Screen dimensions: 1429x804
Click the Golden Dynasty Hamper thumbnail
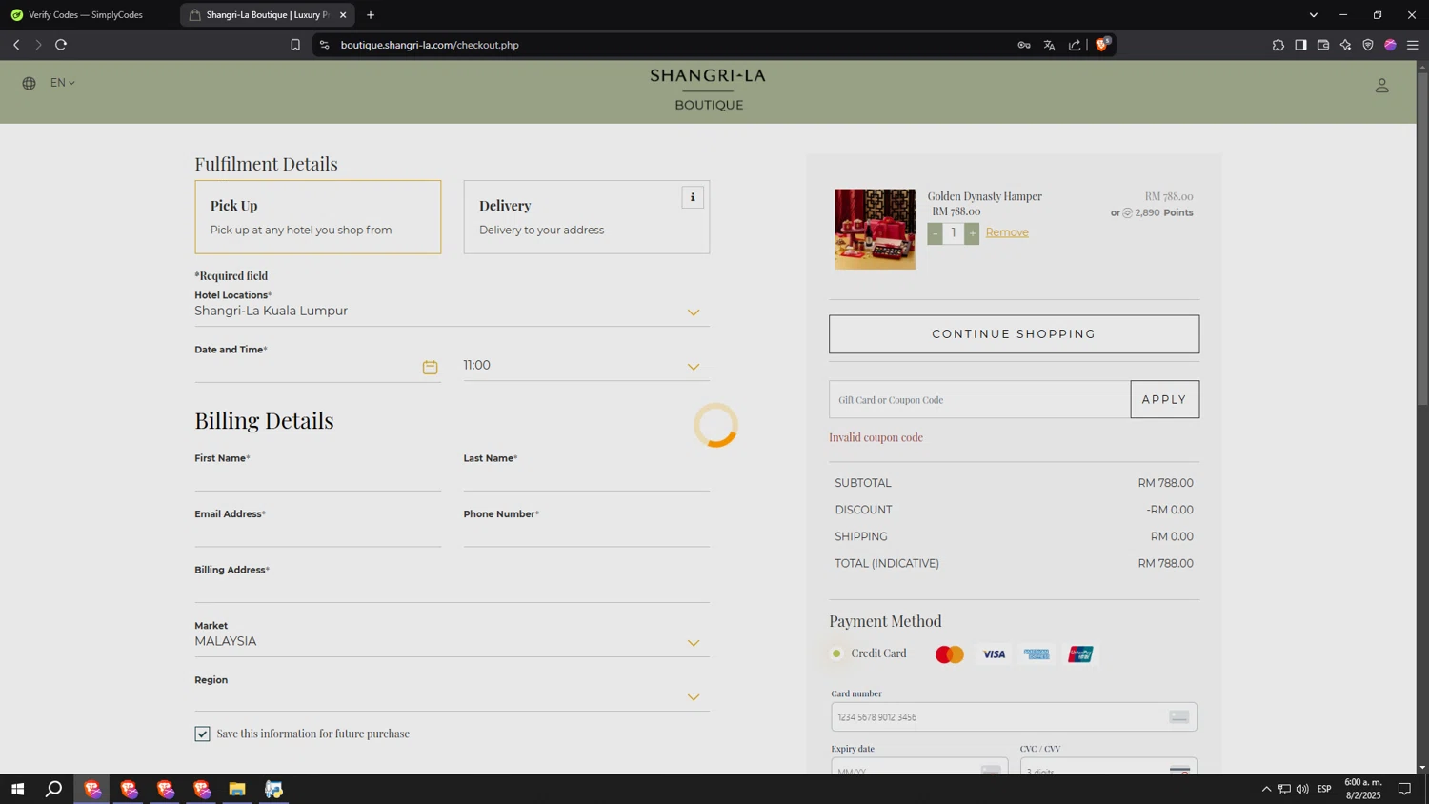[x=875, y=229]
